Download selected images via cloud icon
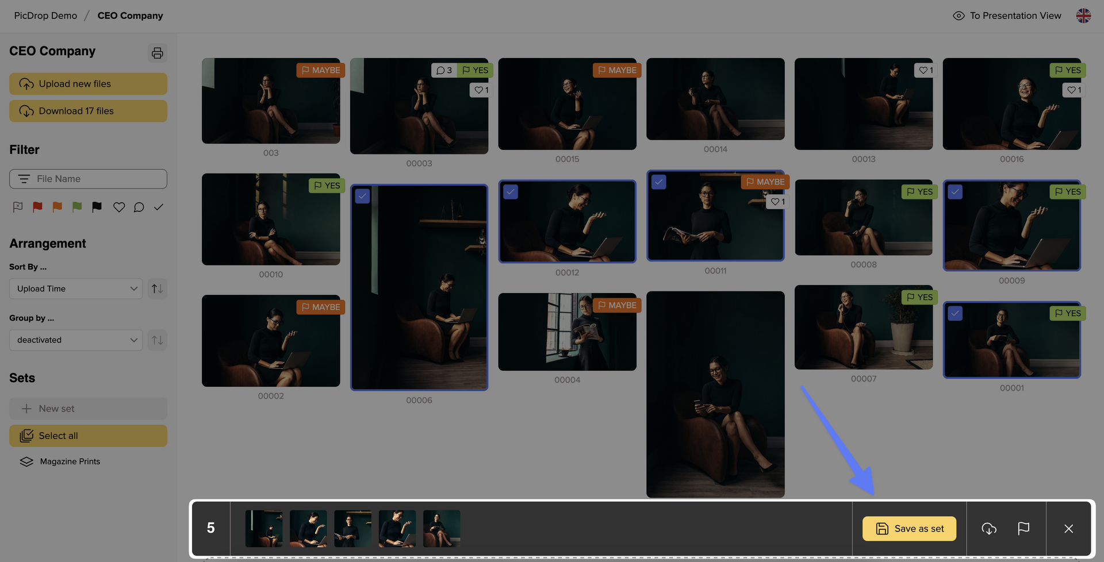This screenshot has height=562, width=1104. [x=989, y=529]
